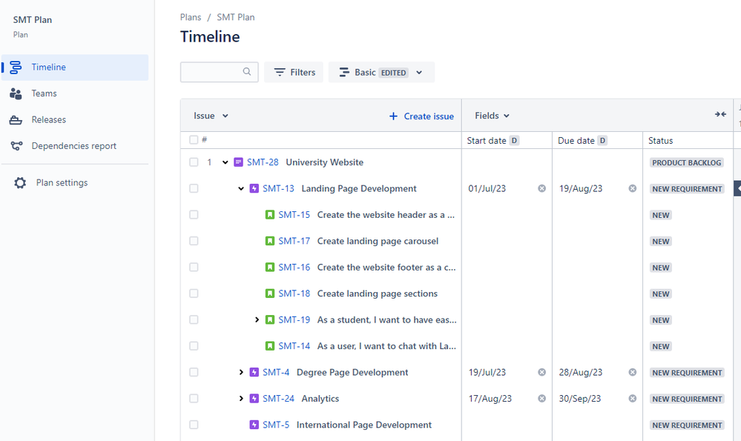Open the Basic view dropdown
Screen dimensions: 741x441
pos(381,72)
